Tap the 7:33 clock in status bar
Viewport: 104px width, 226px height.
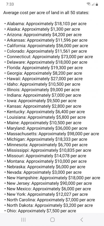(x=10, y=4)
